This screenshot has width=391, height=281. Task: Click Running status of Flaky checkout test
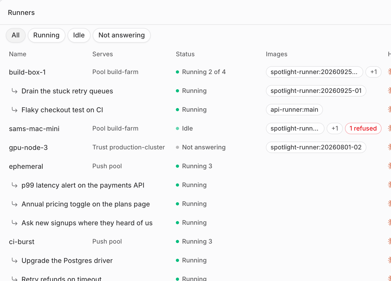pos(191,110)
